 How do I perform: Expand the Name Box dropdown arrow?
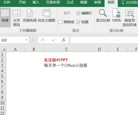click(x=26, y=40)
